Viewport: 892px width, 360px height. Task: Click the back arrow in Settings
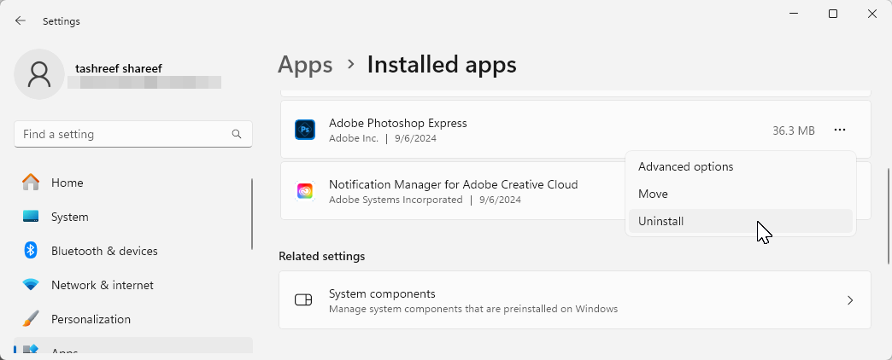click(x=21, y=21)
